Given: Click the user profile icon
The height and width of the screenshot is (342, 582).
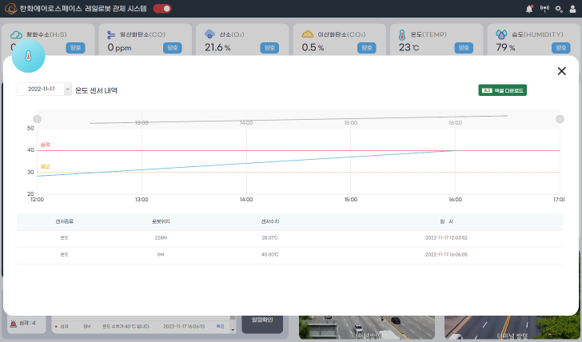Looking at the screenshot, I should tap(572, 9).
